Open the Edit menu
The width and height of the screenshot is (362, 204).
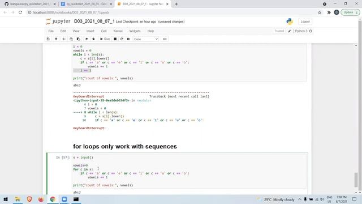[x=63, y=31]
